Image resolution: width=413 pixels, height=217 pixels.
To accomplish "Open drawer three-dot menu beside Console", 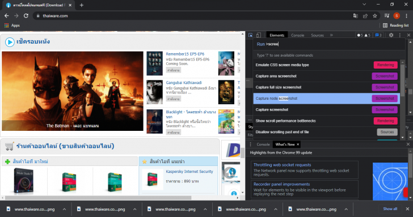I will pos(250,144).
